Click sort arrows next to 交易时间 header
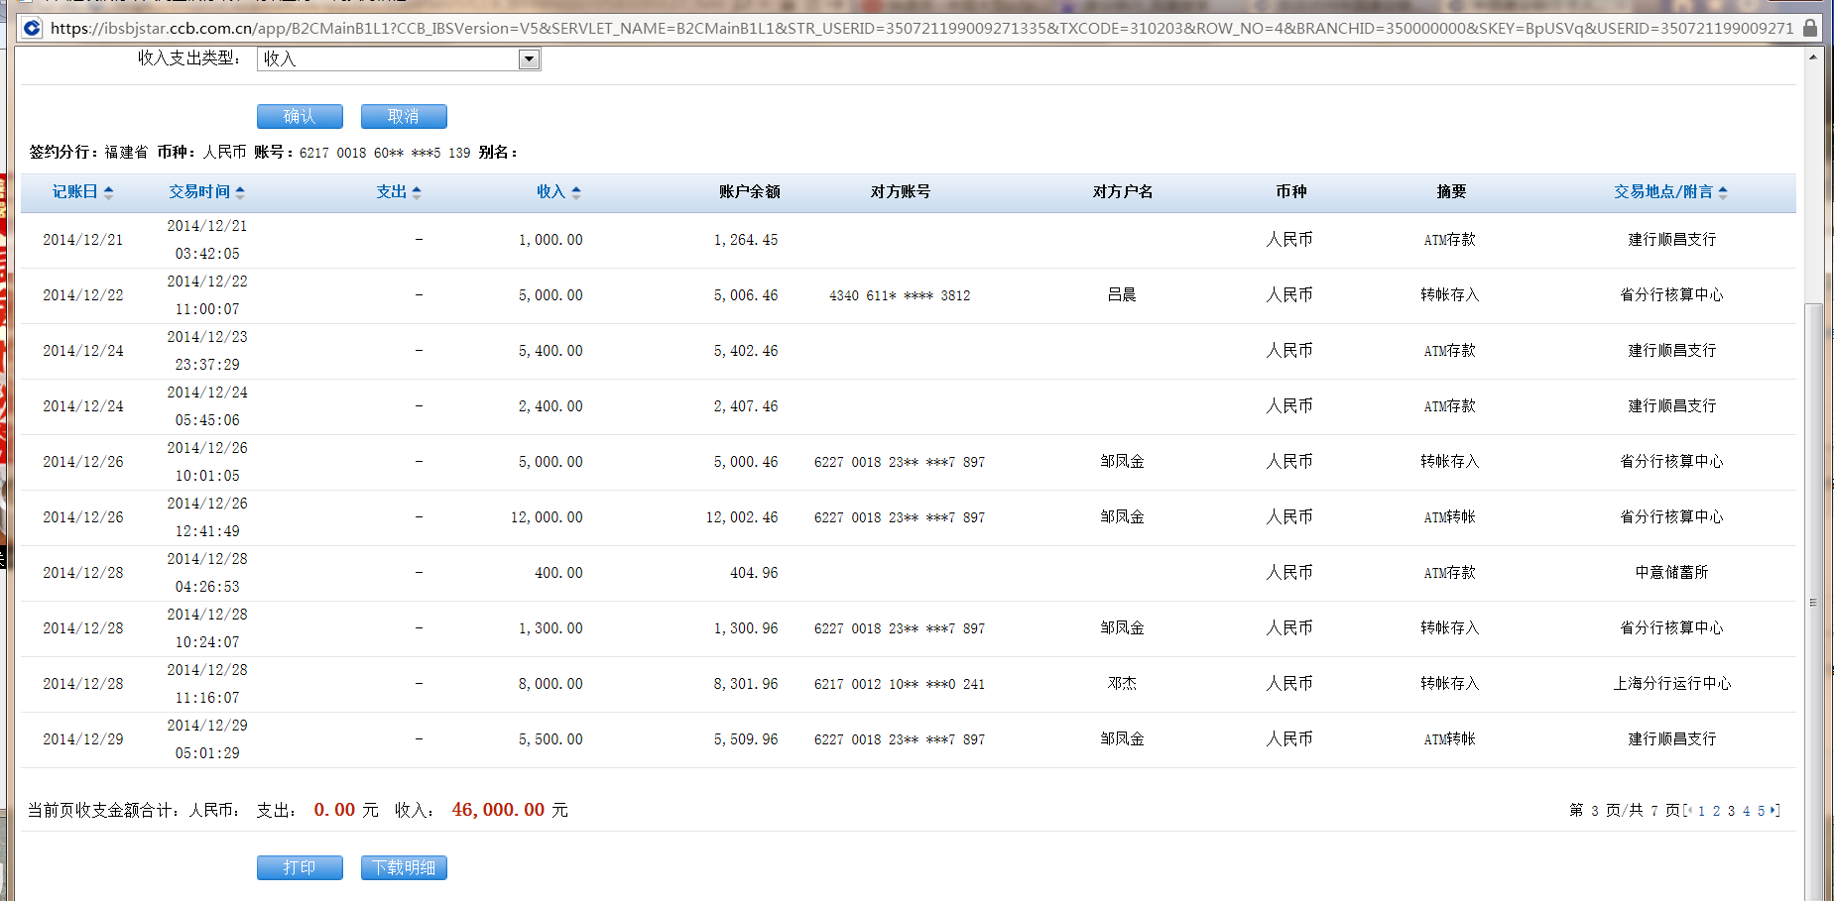Image resolution: width=1834 pixels, height=901 pixels. coord(240,192)
